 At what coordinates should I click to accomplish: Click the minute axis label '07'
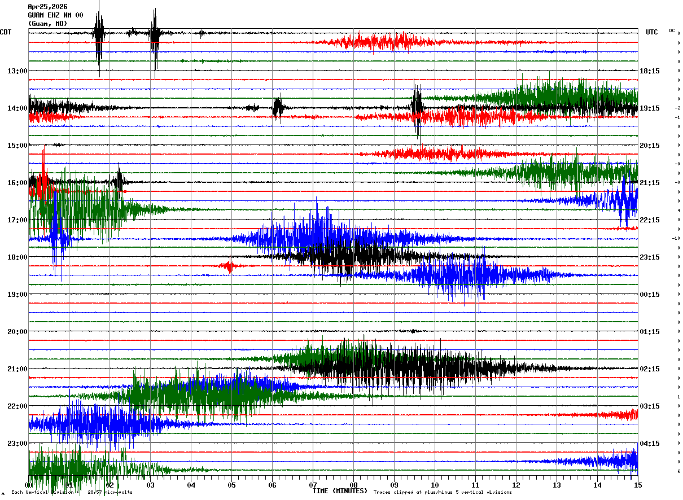(x=313, y=485)
